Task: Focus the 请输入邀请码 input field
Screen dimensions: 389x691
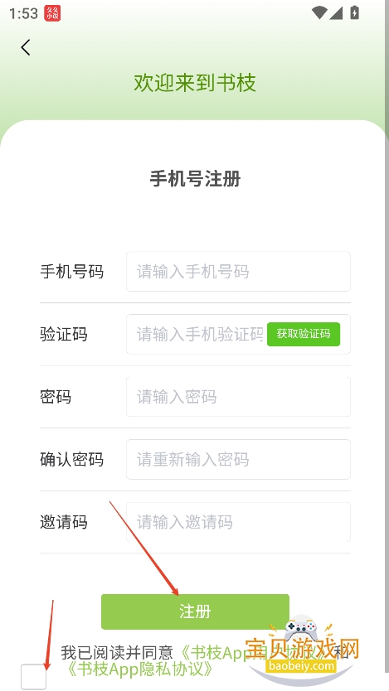Action: click(x=238, y=522)
